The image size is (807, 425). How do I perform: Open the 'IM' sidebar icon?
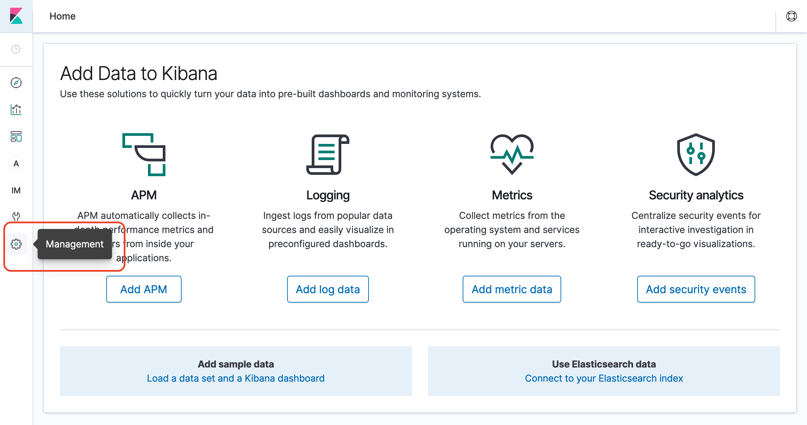coord(16,191)
